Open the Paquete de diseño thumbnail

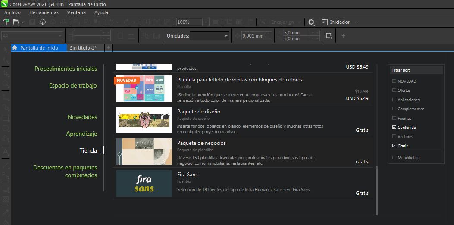(x=144, y=120)
